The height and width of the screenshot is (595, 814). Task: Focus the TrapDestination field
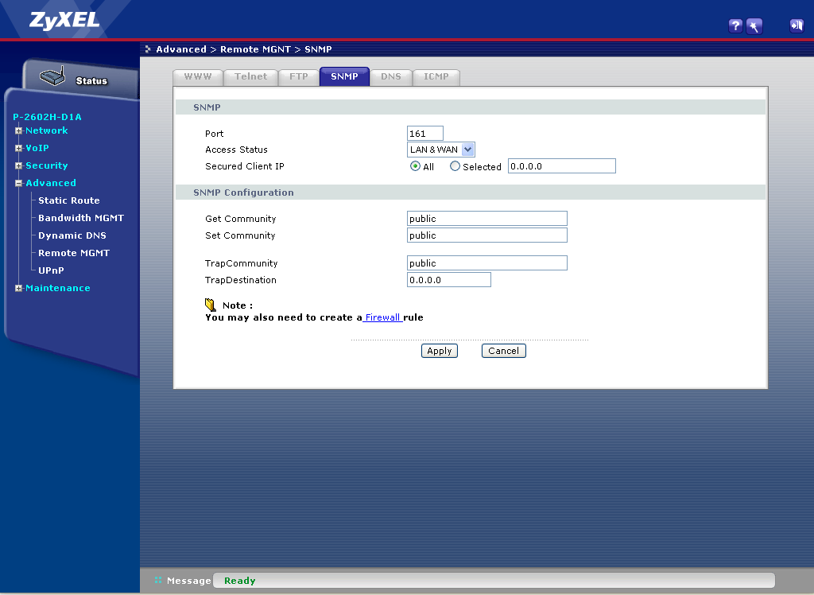click(x=449, y=280)
